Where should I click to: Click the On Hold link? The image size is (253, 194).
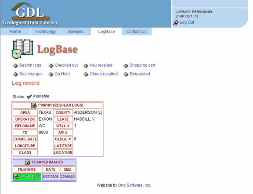(x=62, y=74)
